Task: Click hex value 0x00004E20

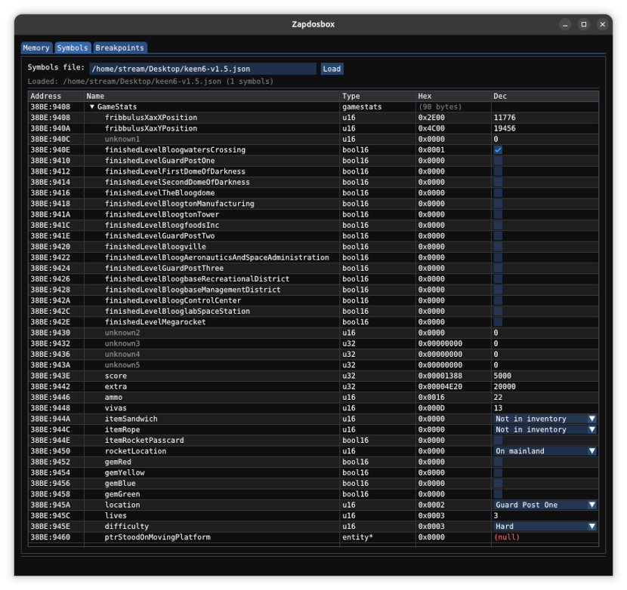Action: coord(440,387)
